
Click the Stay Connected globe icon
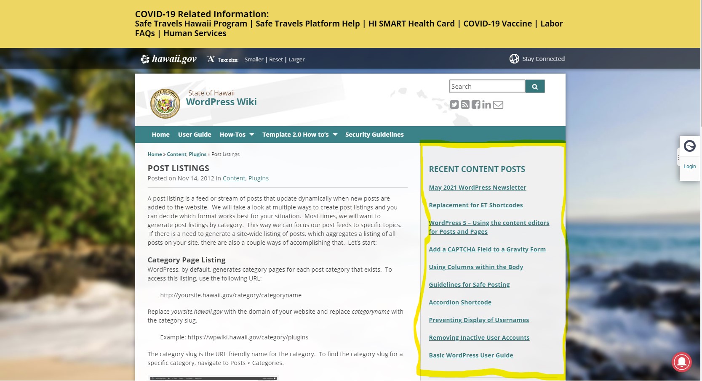[514, 59]
